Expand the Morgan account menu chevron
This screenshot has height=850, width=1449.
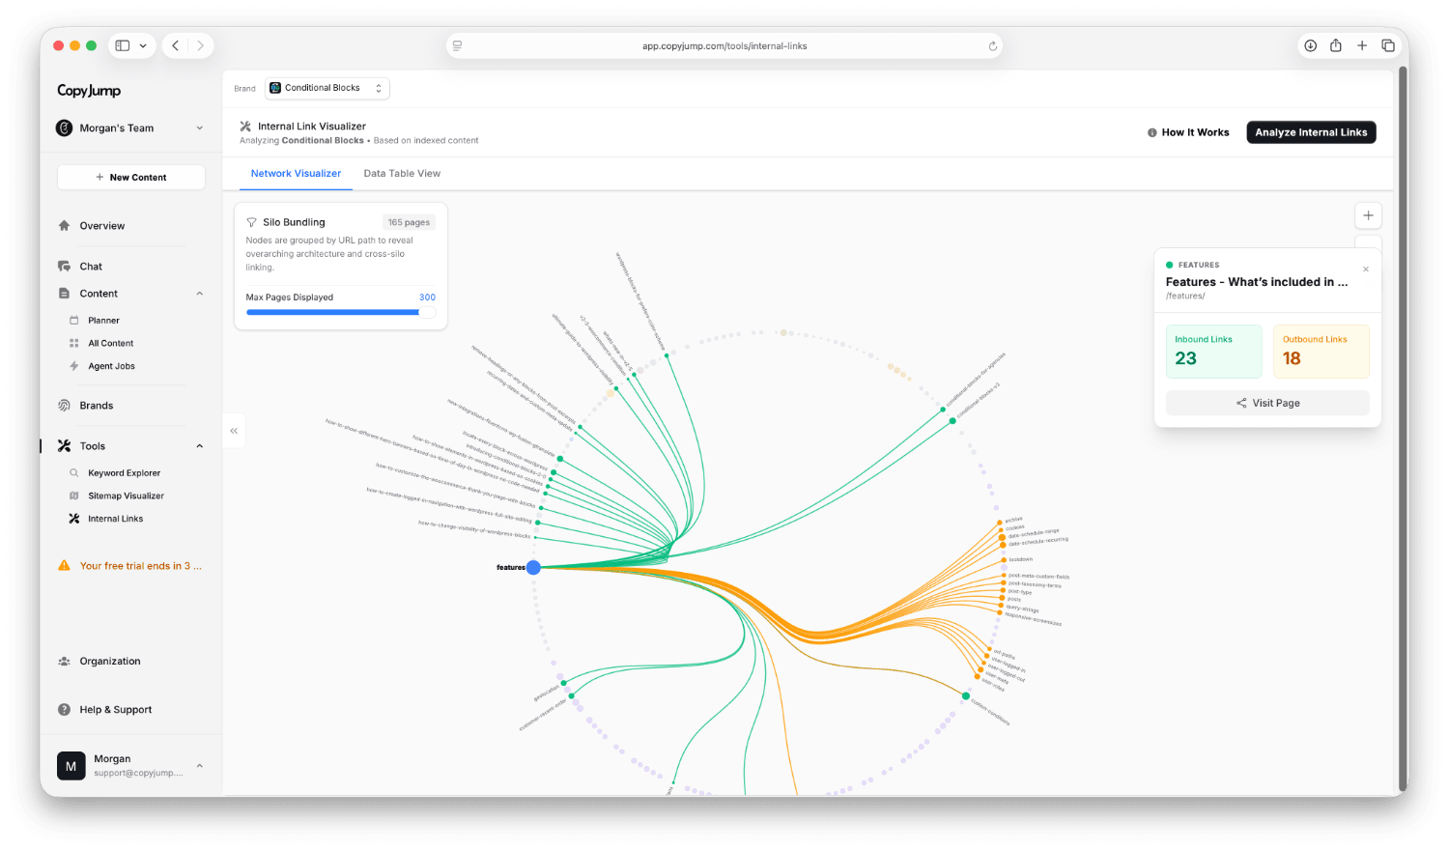[200, 766]
